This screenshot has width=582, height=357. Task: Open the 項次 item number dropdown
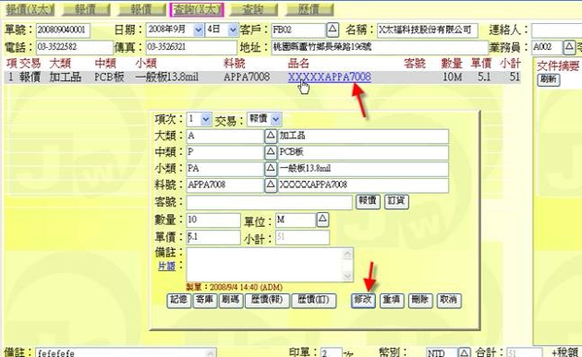[206, 119]
